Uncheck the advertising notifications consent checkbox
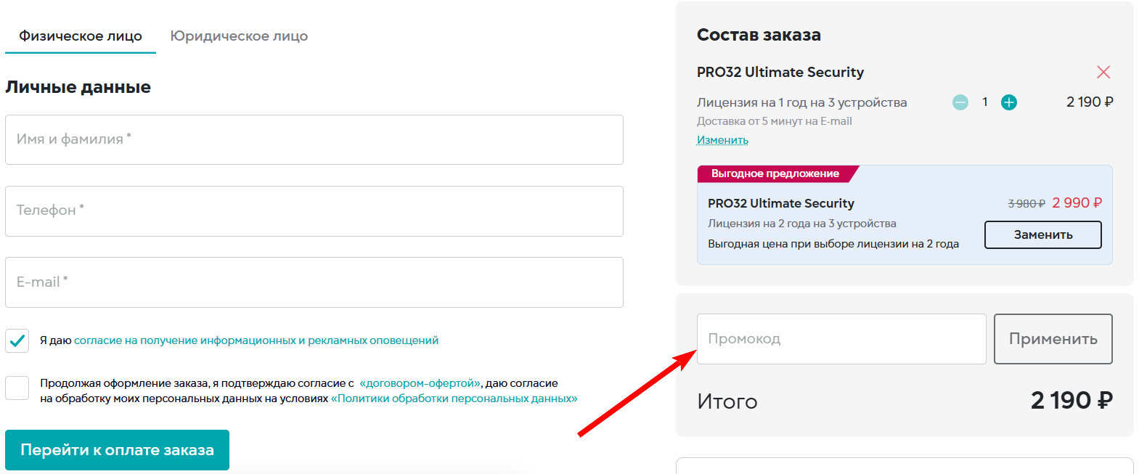1147x474 pixels. 17,340
